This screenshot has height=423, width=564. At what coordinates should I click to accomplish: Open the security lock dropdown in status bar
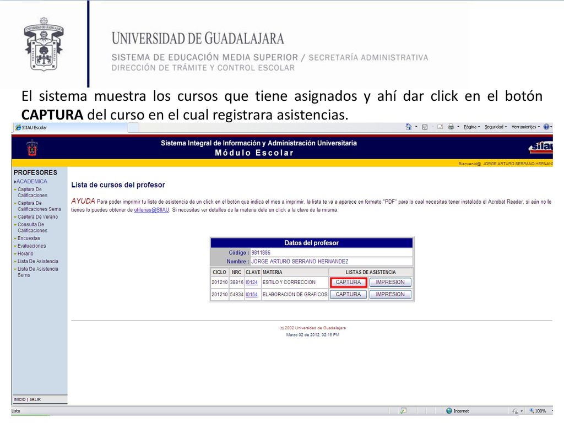pos(522,411)
